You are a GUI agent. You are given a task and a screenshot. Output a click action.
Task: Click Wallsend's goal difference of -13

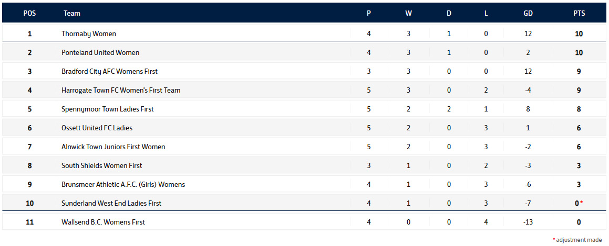[x=528, y=222]
